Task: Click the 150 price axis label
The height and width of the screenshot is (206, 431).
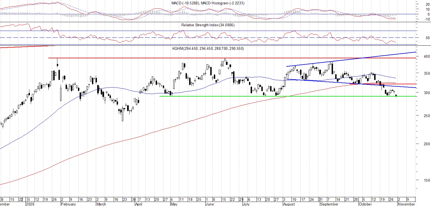Action: 427,180
